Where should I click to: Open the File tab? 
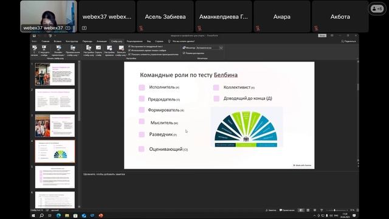tap(34, 41)
